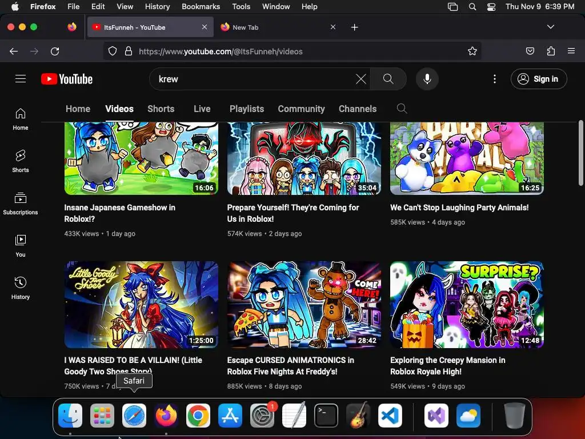Open Creepy Mansion Royale High thumbnail

(467, 305)
